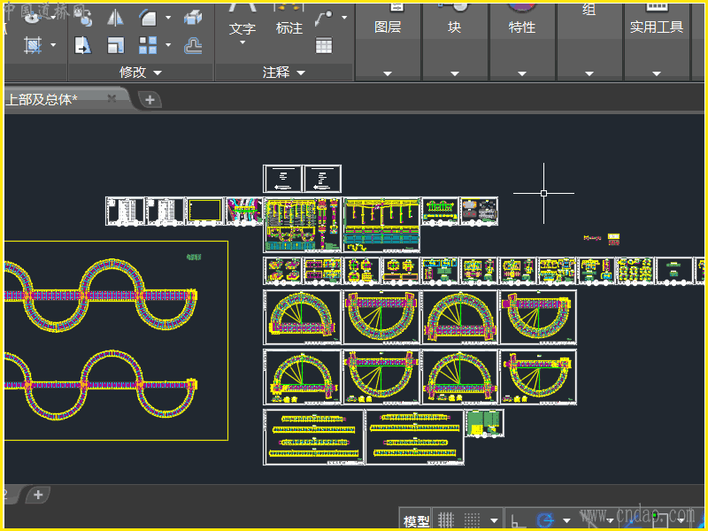The width and height of the screenshot is (708, 531).
Task: Toggle snap mode in status bar
Action: click(x=473, y=519)
